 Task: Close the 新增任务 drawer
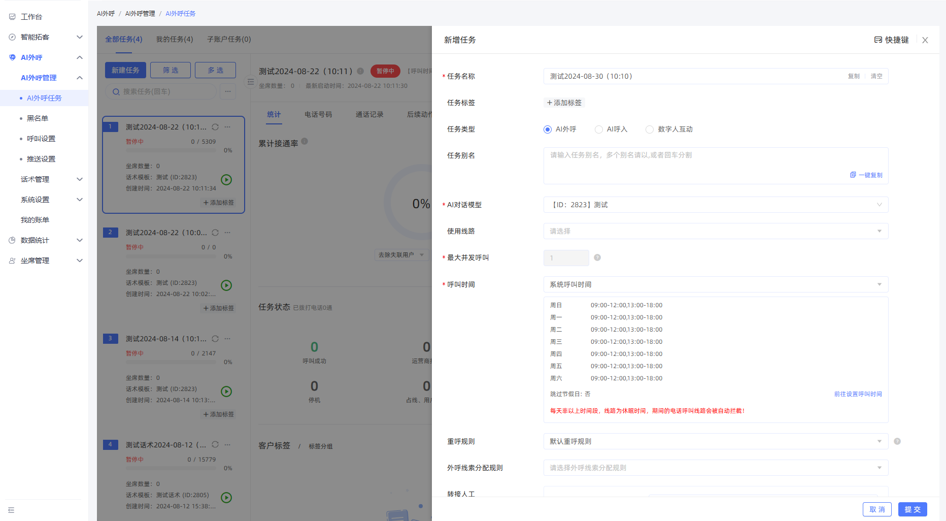(x=925, y=40)
